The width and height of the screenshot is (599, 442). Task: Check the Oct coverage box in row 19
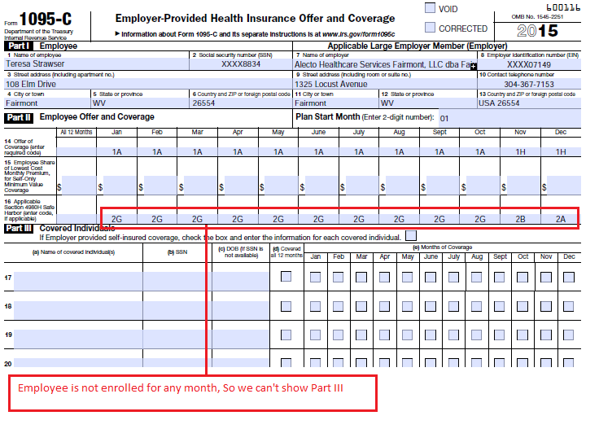click(x=522, y=335)
